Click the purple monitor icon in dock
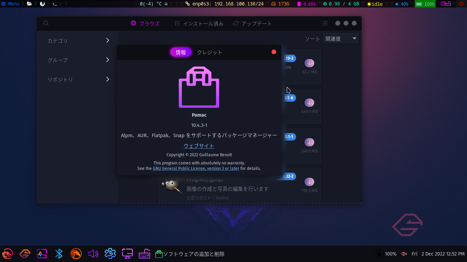Screen dimensions: 467x262 (128, 254)
